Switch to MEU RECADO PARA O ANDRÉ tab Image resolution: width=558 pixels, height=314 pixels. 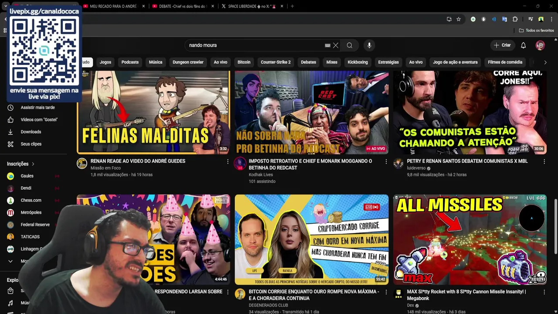click(113, 6)
